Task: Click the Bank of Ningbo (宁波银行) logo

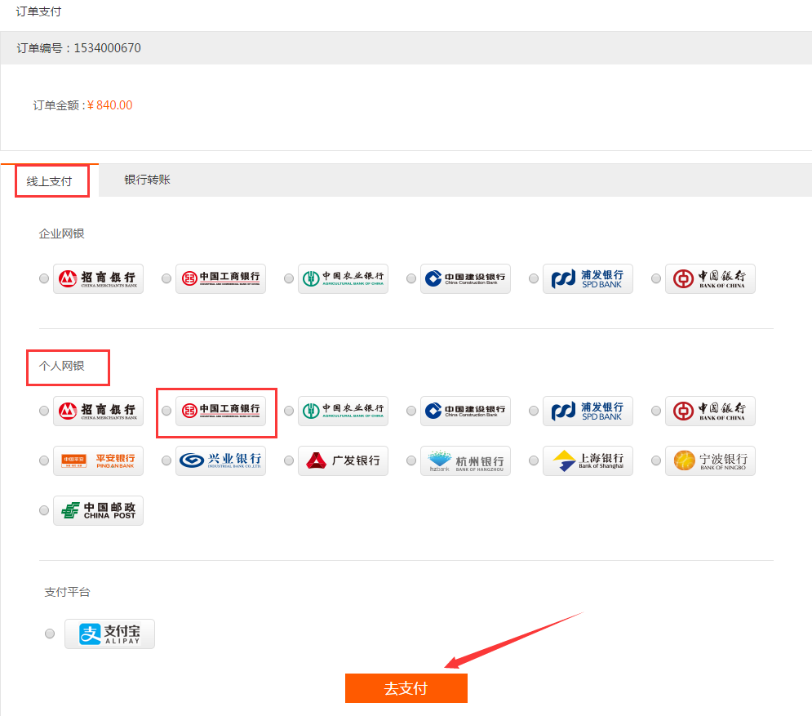Action: (x=710, y=460)
